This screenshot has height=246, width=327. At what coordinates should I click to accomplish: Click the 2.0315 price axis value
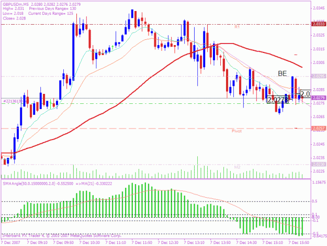point(319,49)
